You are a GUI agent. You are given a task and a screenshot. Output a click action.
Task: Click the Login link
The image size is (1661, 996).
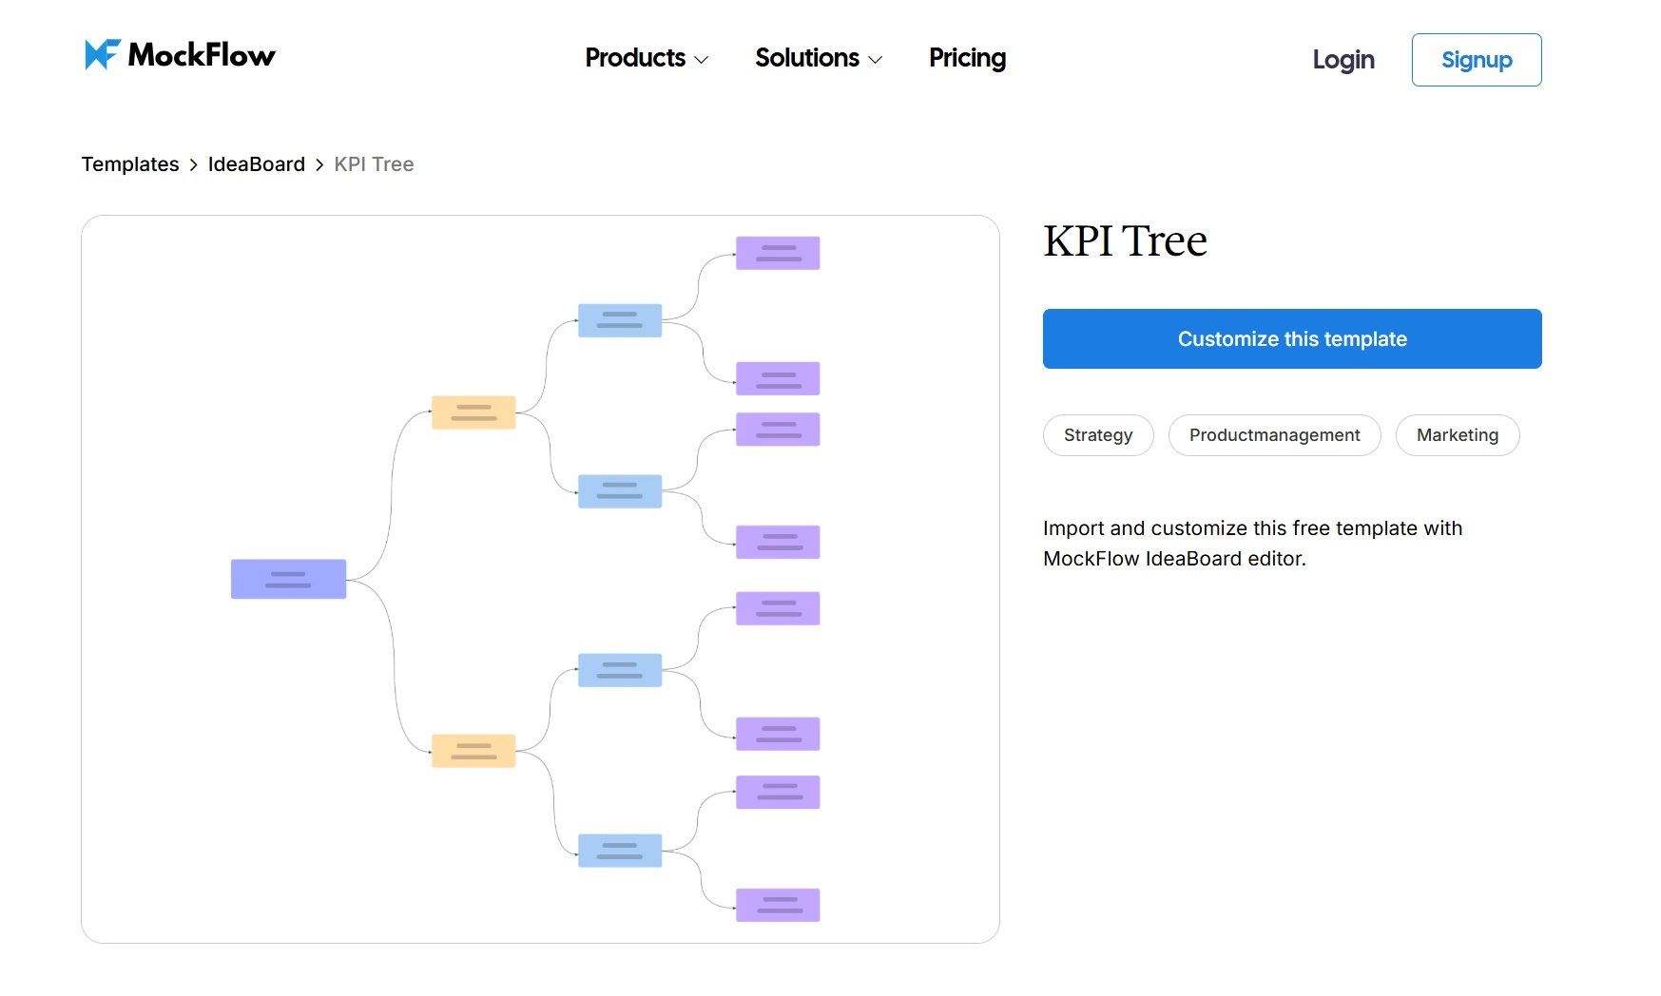[1343, 60]
